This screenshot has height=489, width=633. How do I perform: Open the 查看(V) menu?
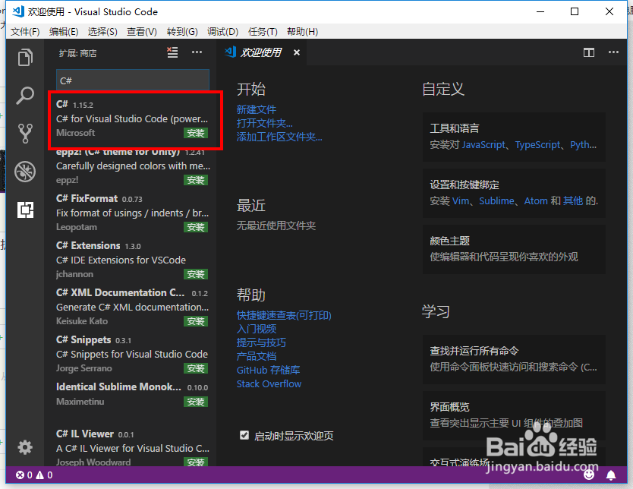coord(142,31)
